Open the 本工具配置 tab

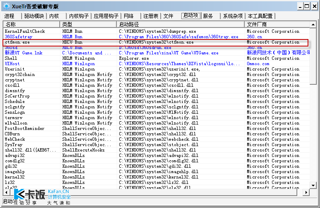click(260, 16)
